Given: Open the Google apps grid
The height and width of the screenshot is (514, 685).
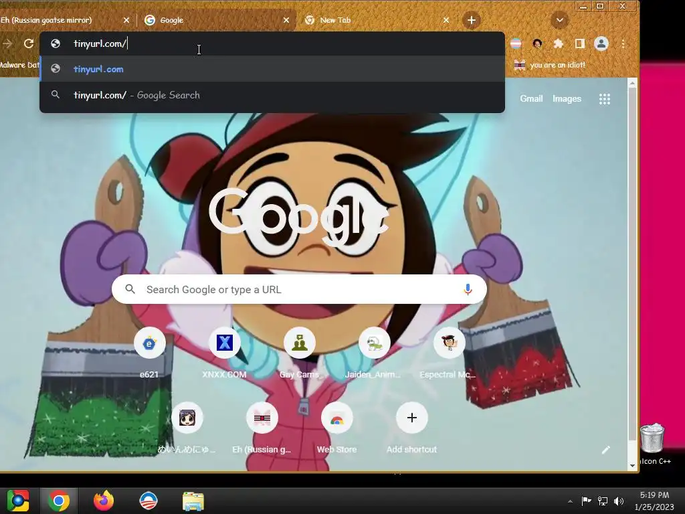Looking at the screenshot, I should (x=605, y=99).
